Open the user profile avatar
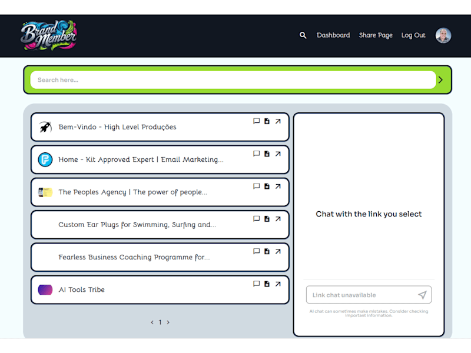 (443, 35)
